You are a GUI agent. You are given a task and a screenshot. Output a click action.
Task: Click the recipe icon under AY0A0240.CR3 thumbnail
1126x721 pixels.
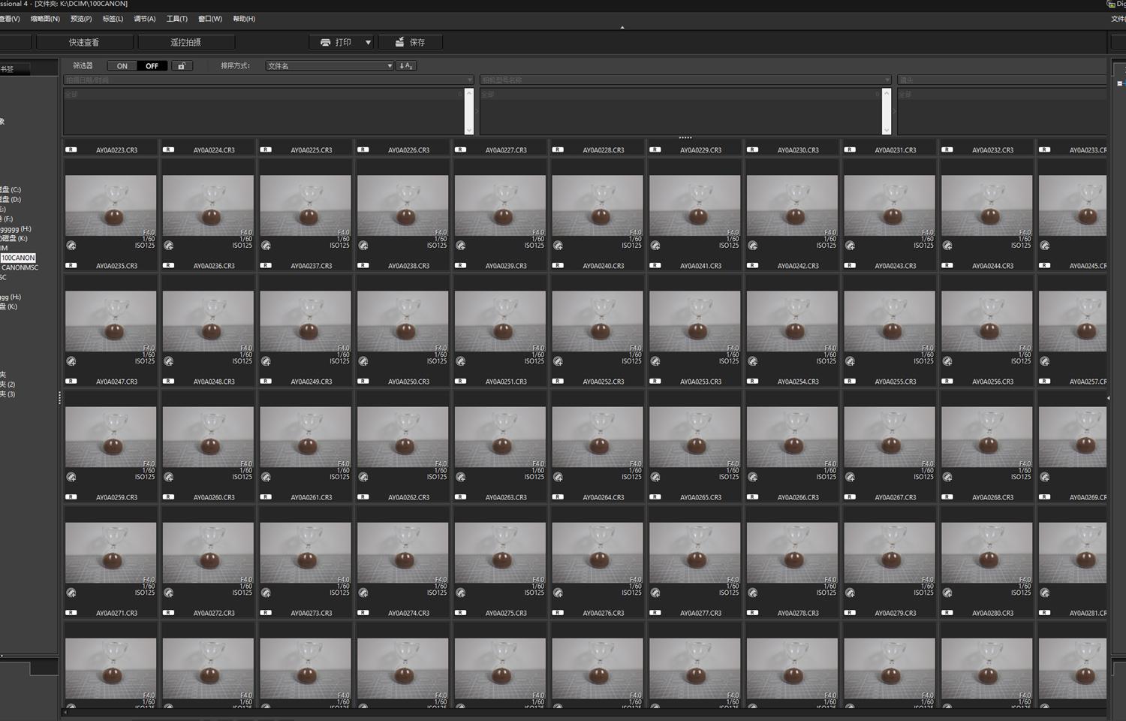coord(558,361)
